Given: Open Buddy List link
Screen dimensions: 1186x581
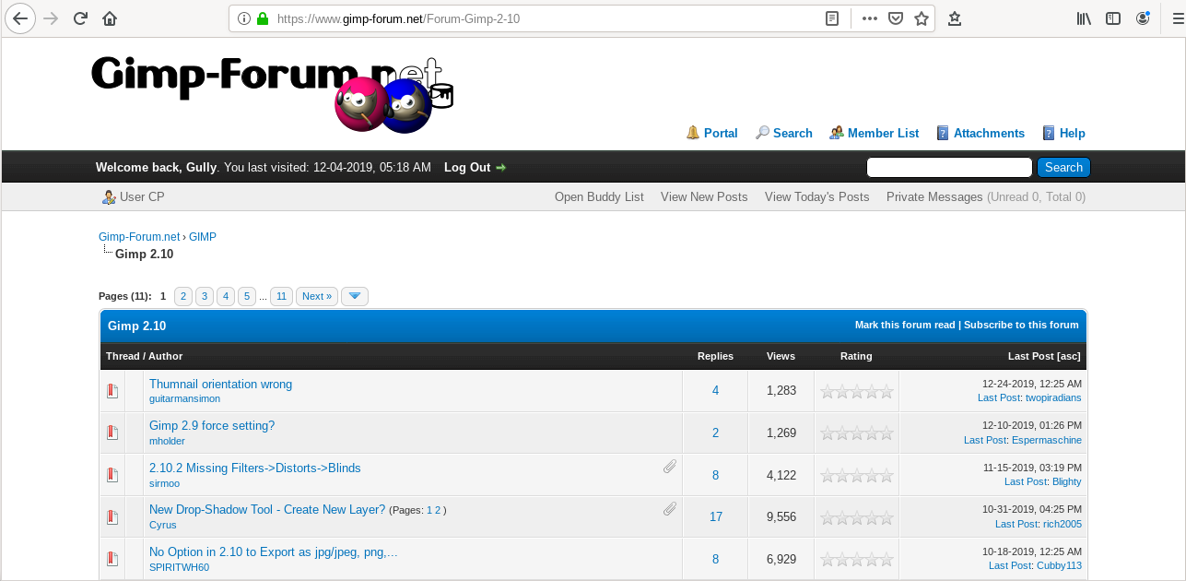Looking at the screenshot, I should (599, 196).
